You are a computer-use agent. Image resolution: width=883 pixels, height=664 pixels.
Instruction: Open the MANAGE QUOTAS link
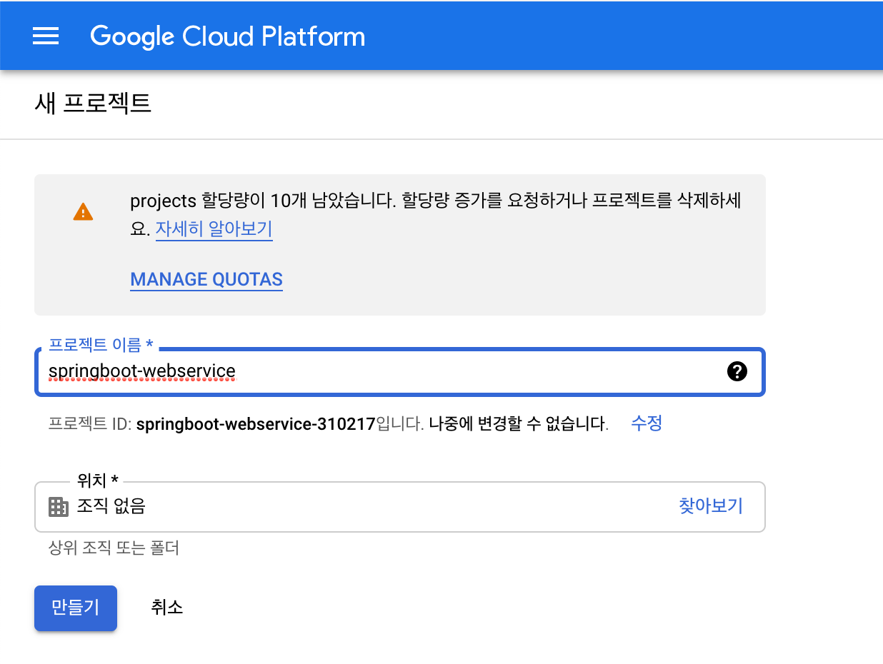206,279
